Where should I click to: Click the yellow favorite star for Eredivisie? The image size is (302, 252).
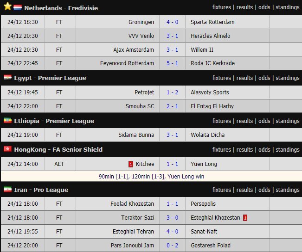pyautogui.click(x=7, y=7)
